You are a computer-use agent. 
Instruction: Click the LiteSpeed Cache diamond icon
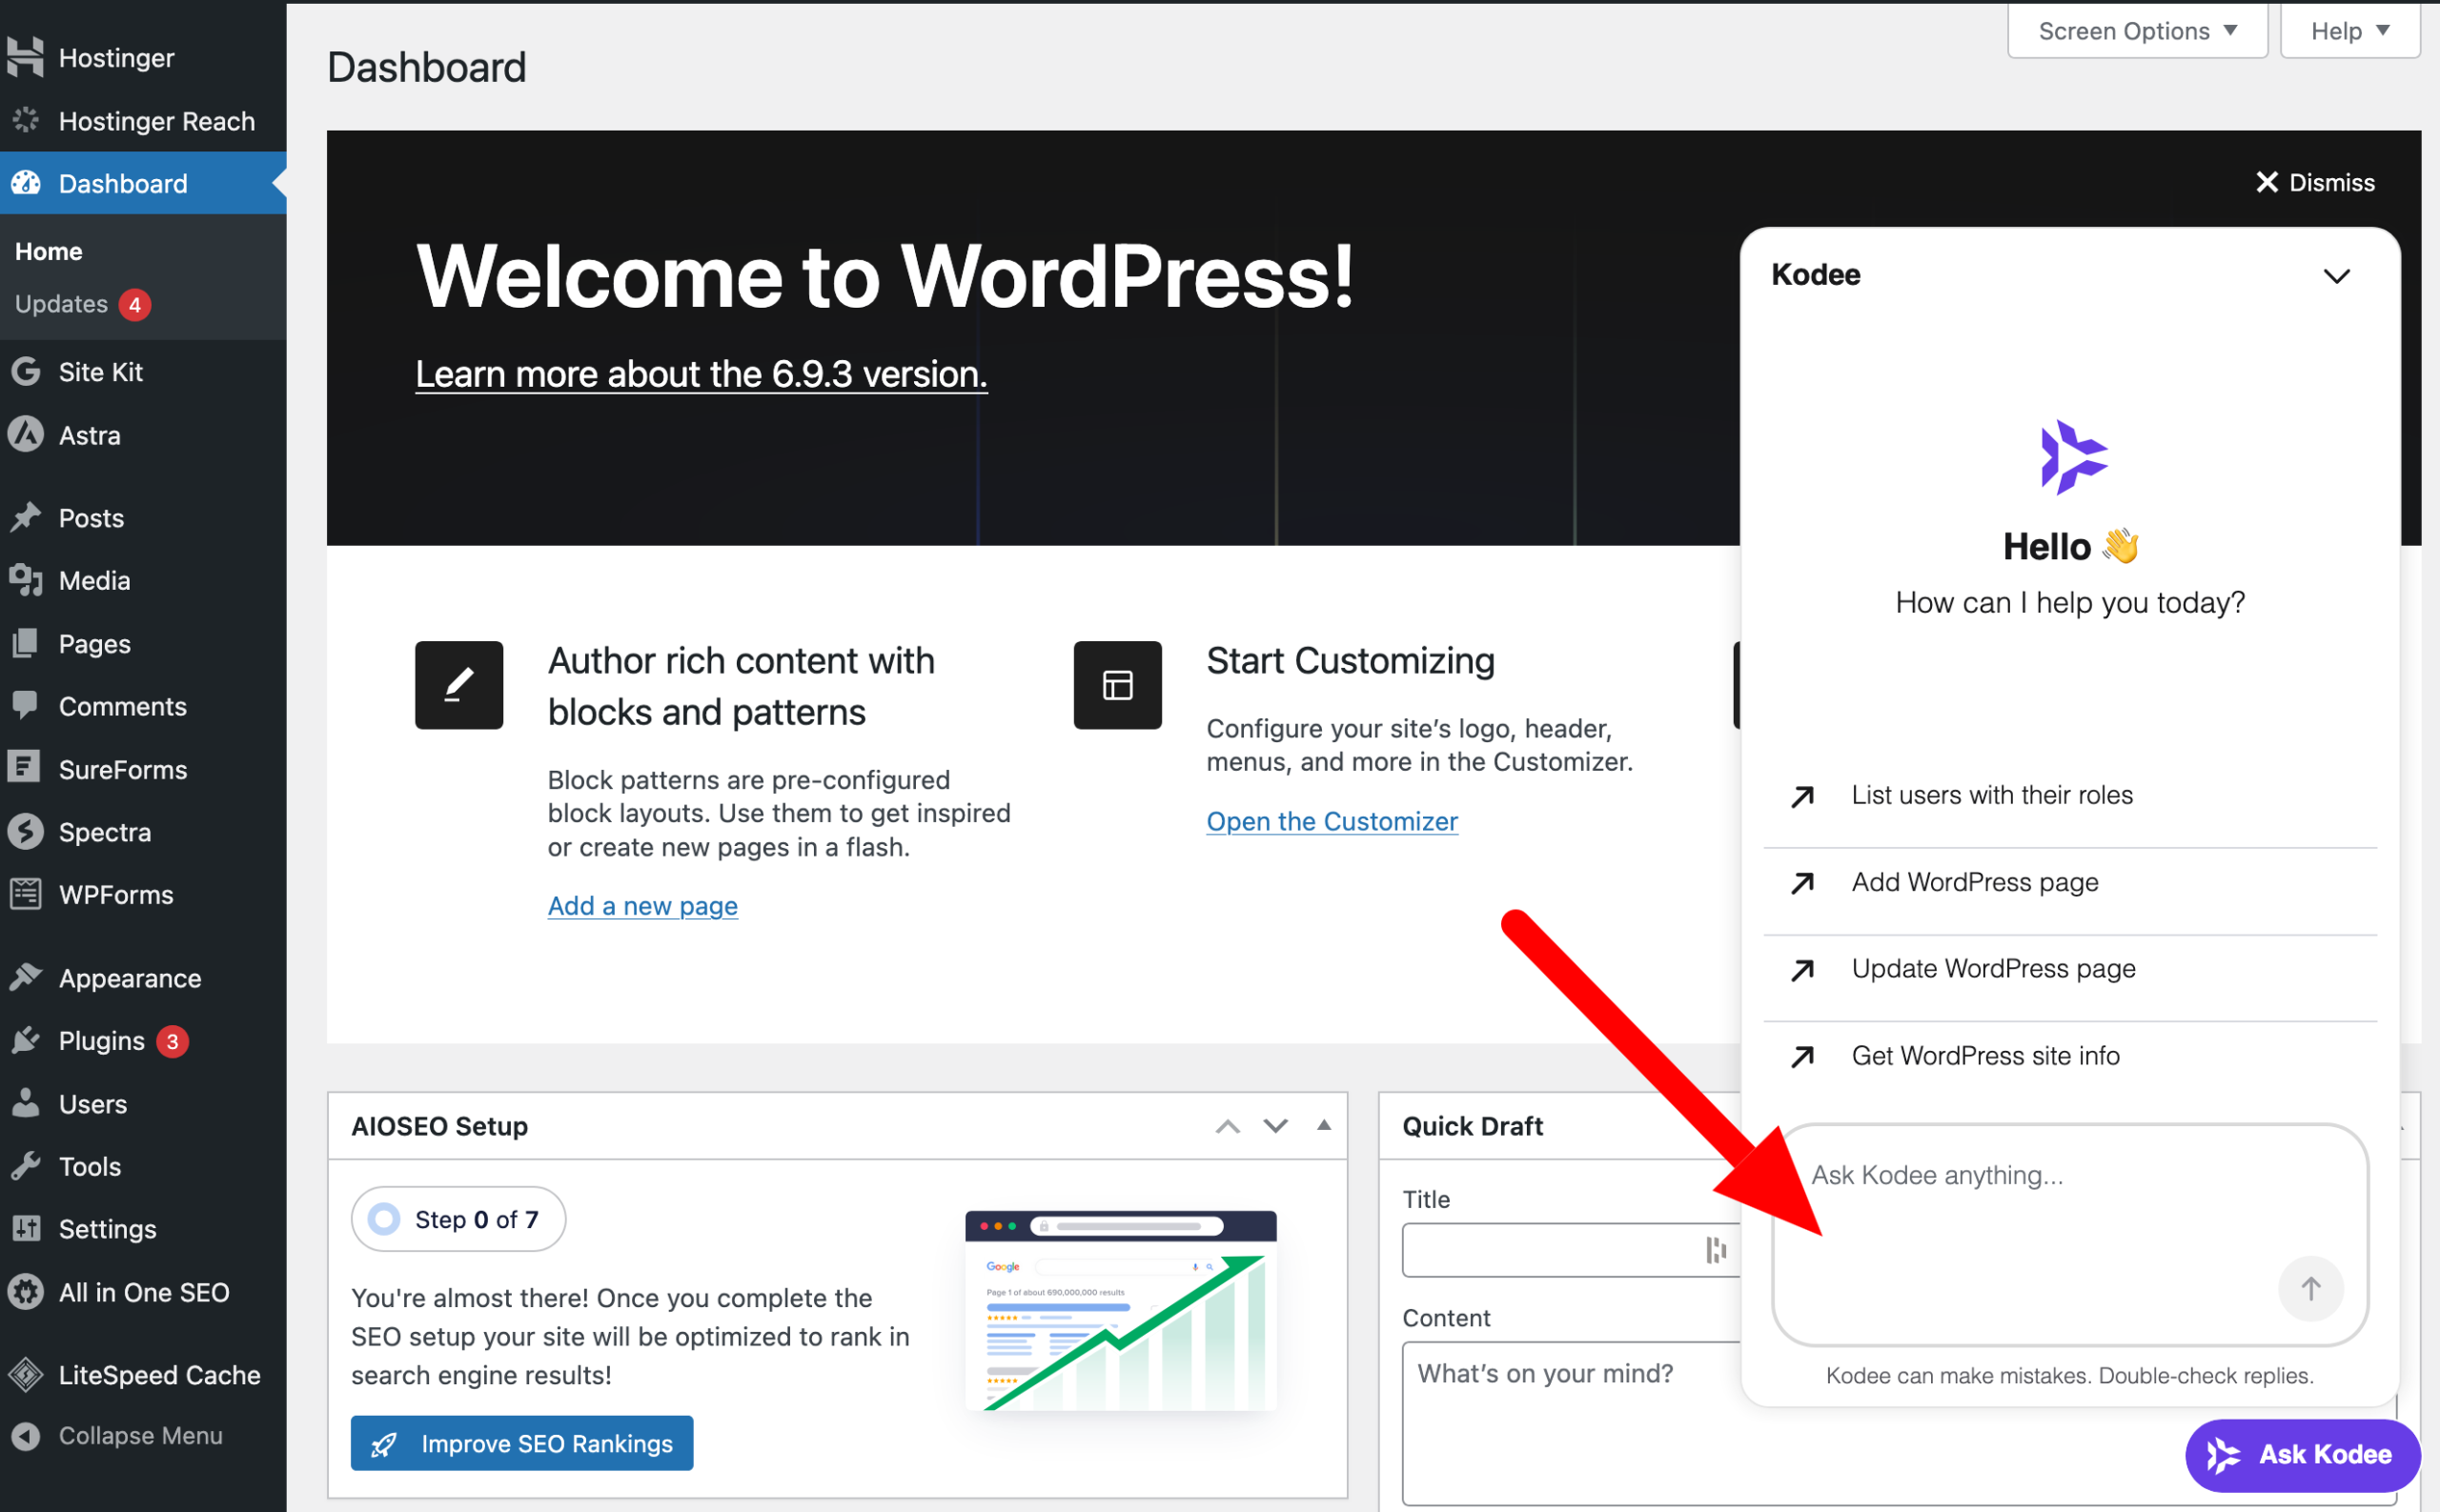(26, 1374)
